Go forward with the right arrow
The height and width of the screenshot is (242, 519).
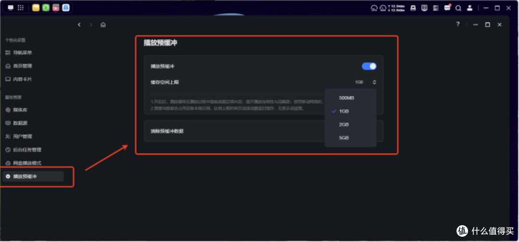coord(91,25)
